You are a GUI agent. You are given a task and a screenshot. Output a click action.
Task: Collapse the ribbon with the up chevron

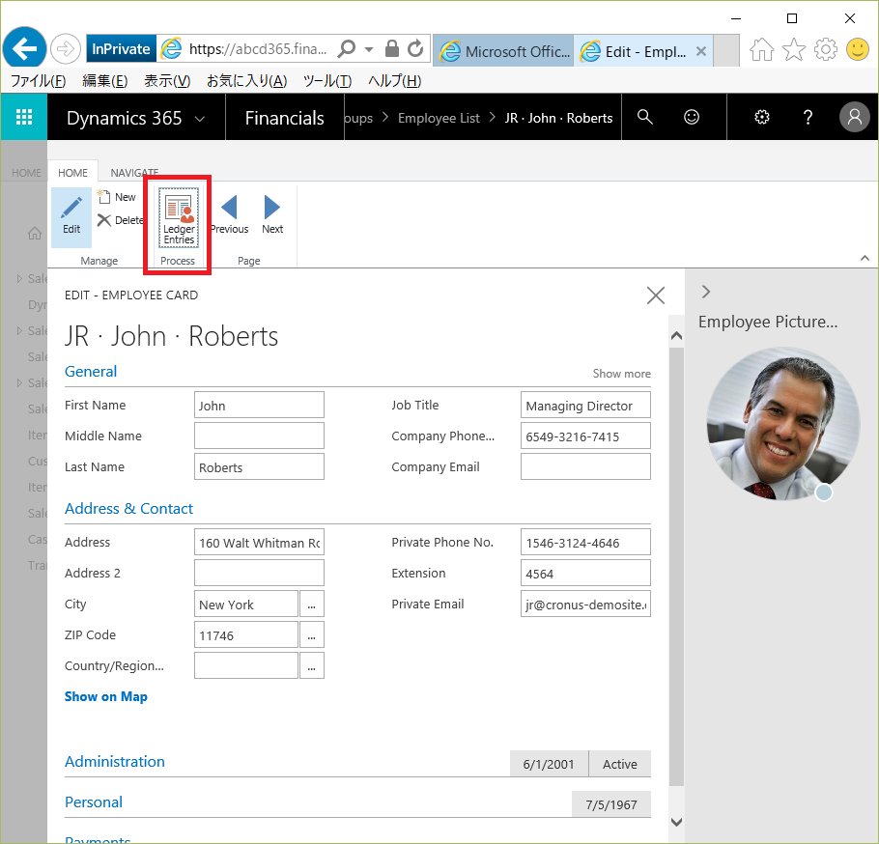[x=865, y=259]
